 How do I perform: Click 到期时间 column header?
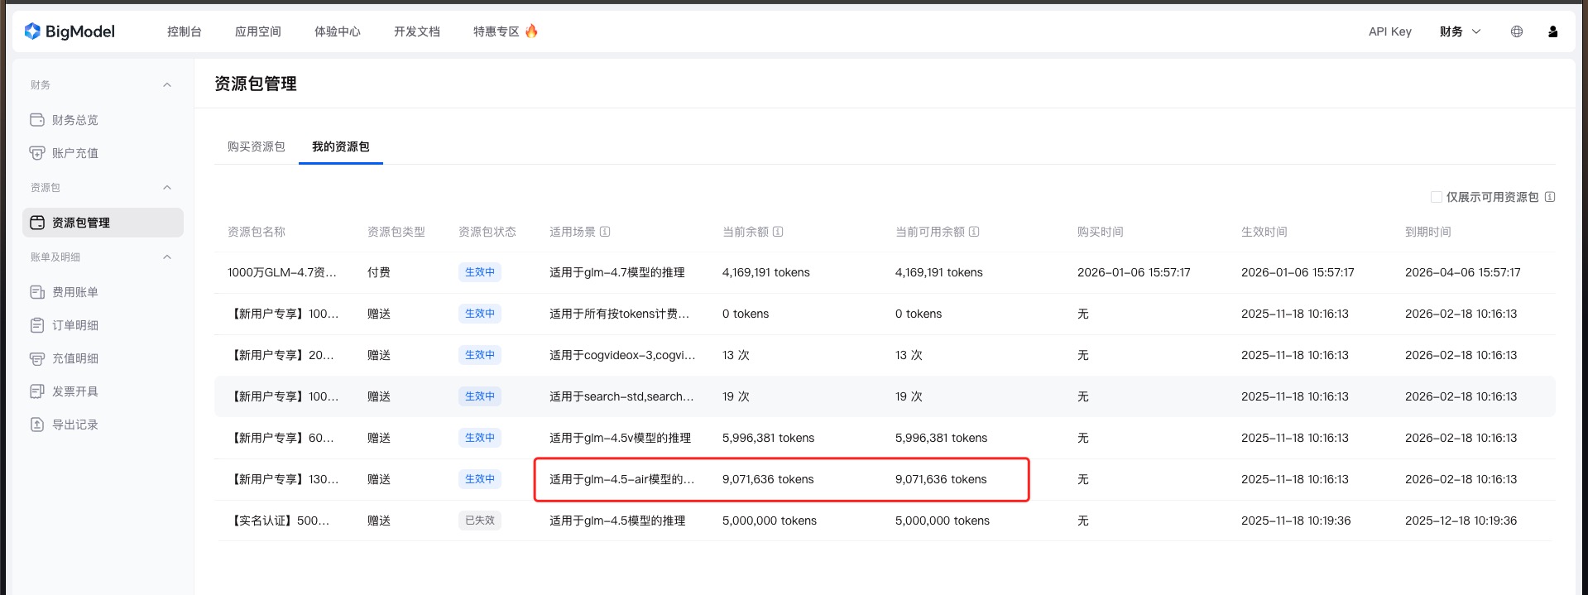point(1428,232)
